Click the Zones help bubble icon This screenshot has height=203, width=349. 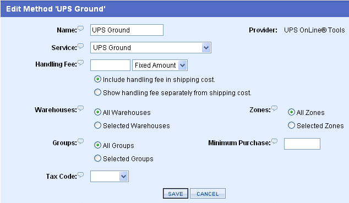coord(275,108)
